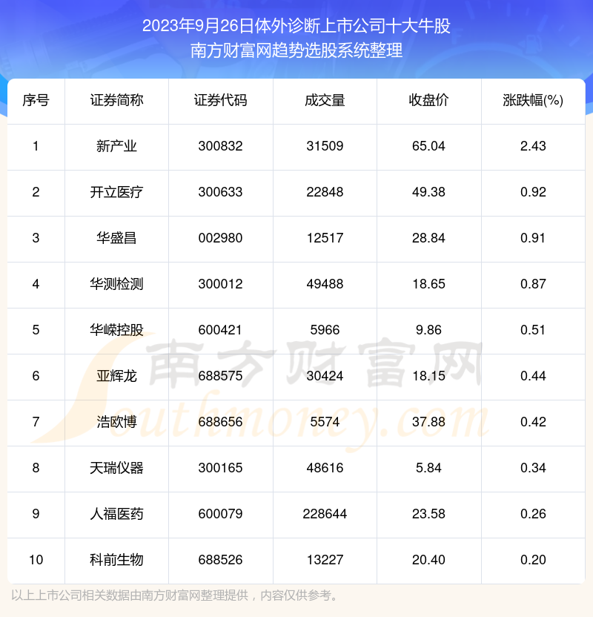Image resolution: width=593 pixels, height=617 pixels.
Task: Click the title 2023年9月26日体外诊断上市公司十大牛股
Action: [x=296, y=26]
